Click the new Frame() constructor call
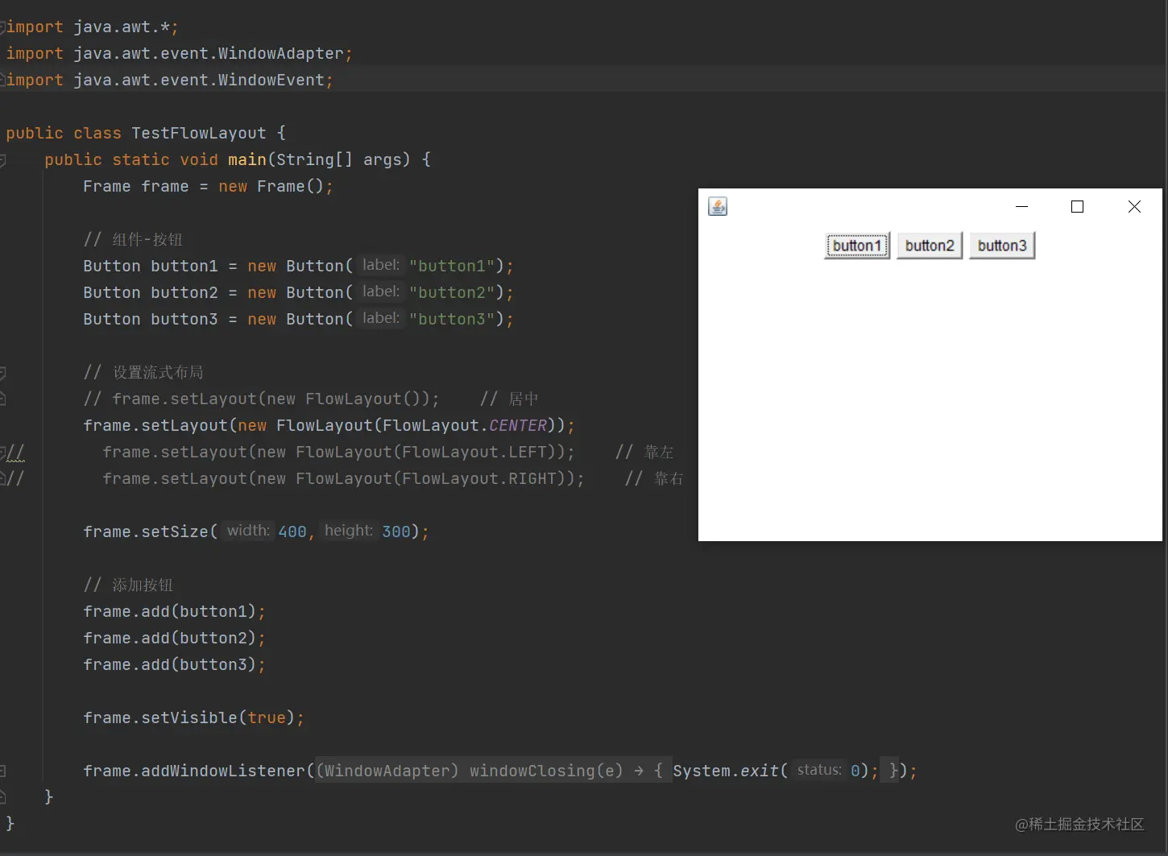This screenshot has height=856, width=1168. point(271,186)
